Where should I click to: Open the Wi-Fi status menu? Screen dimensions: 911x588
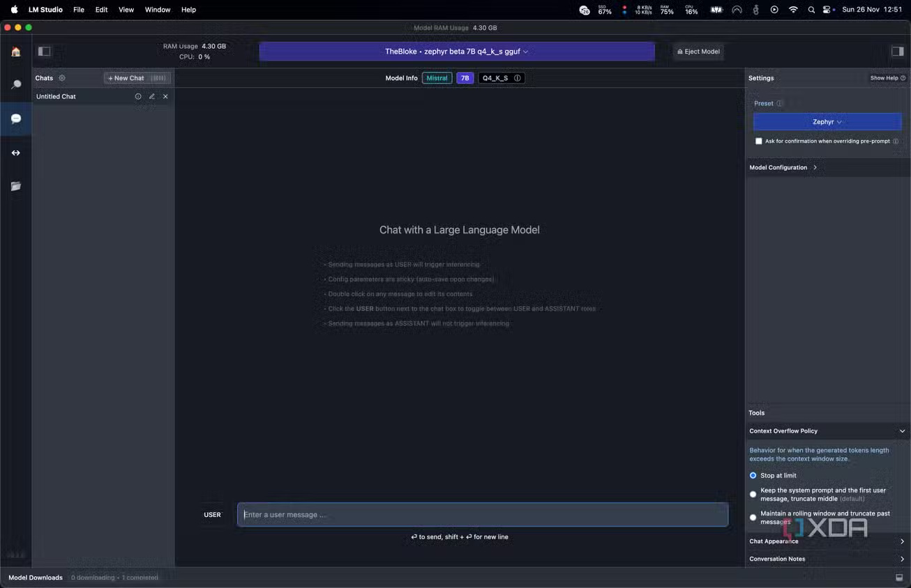pyautogui.click(x=793, y=10)
